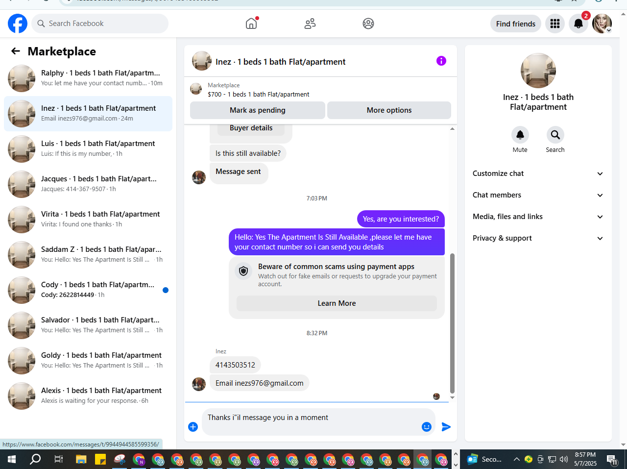Open the emoji picker smiley icon

pyautogui.click(x=427, y=427)
